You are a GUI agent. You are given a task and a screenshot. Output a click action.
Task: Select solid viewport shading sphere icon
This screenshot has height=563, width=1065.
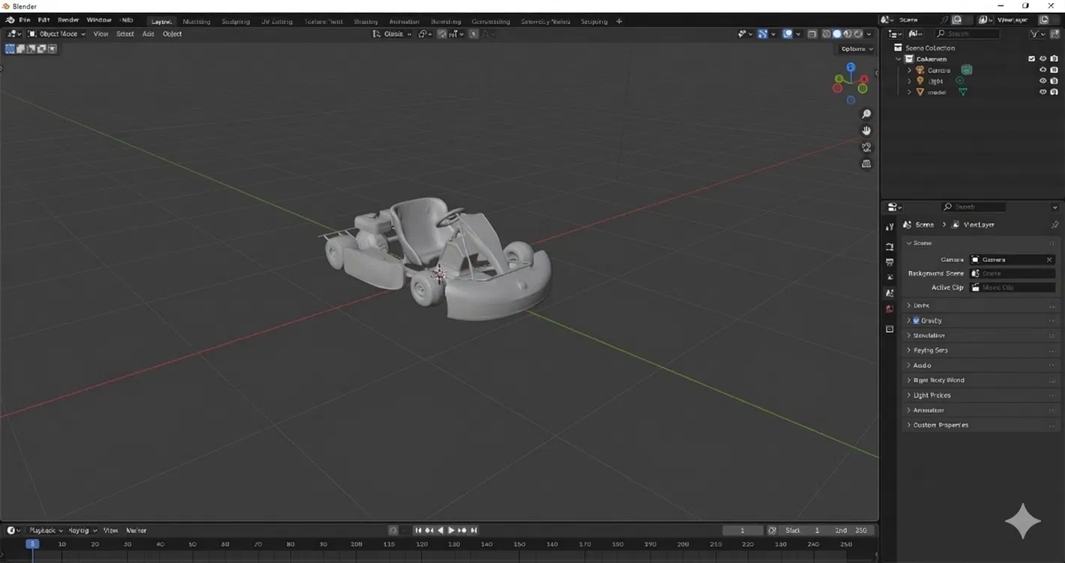pos(837,34)
